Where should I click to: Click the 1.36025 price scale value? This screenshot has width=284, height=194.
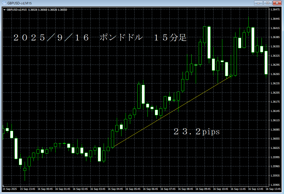275,148
